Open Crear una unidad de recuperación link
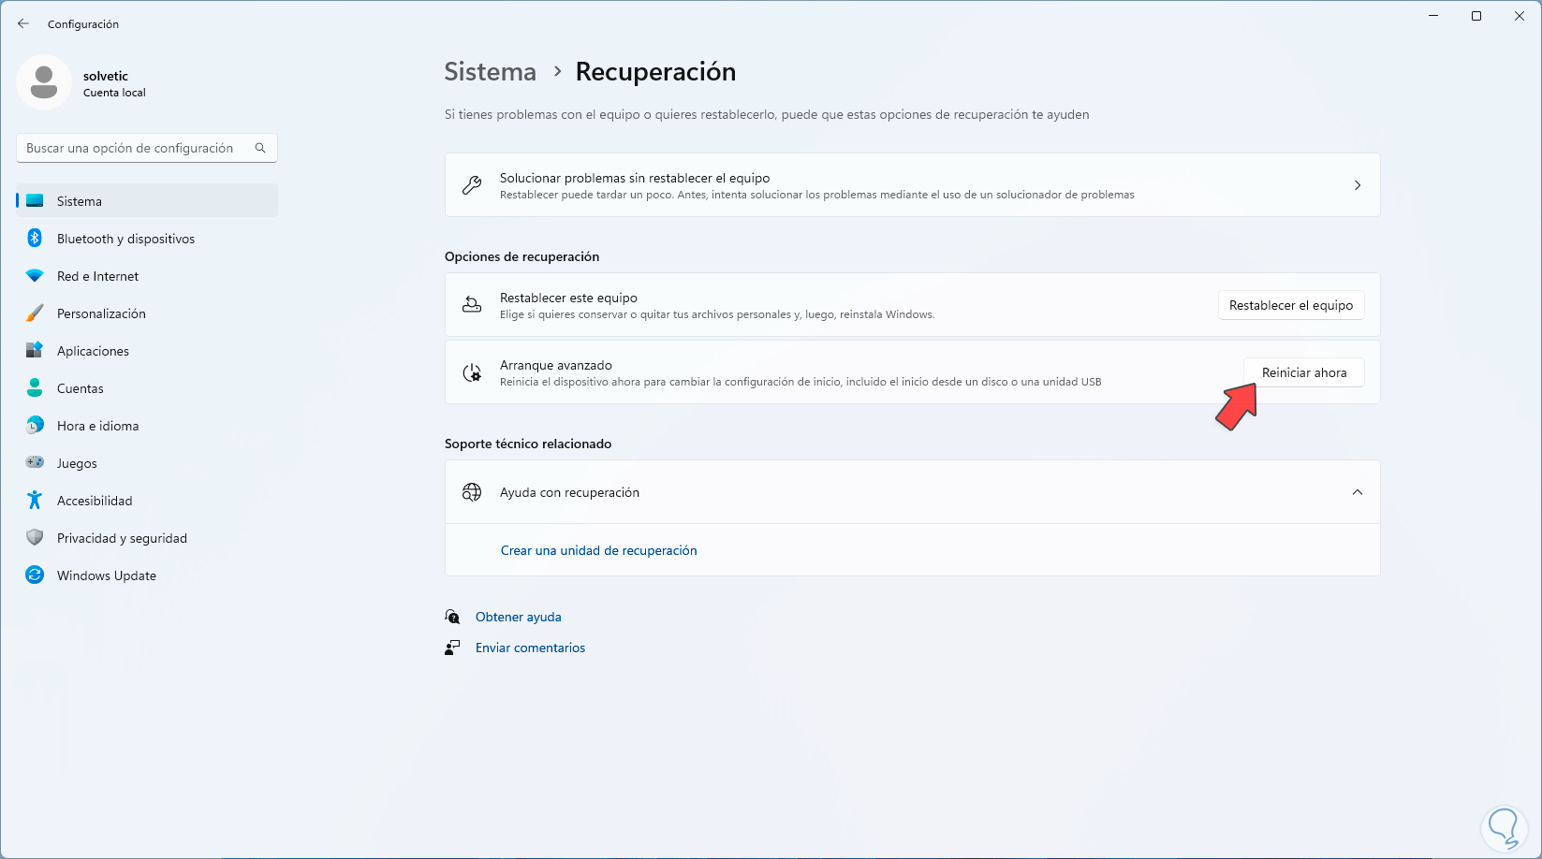 click(599, 550)
